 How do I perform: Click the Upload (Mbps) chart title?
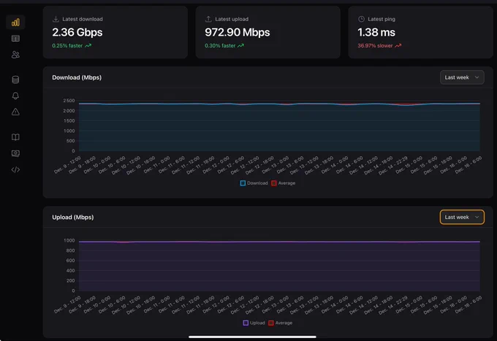[73, 217]
